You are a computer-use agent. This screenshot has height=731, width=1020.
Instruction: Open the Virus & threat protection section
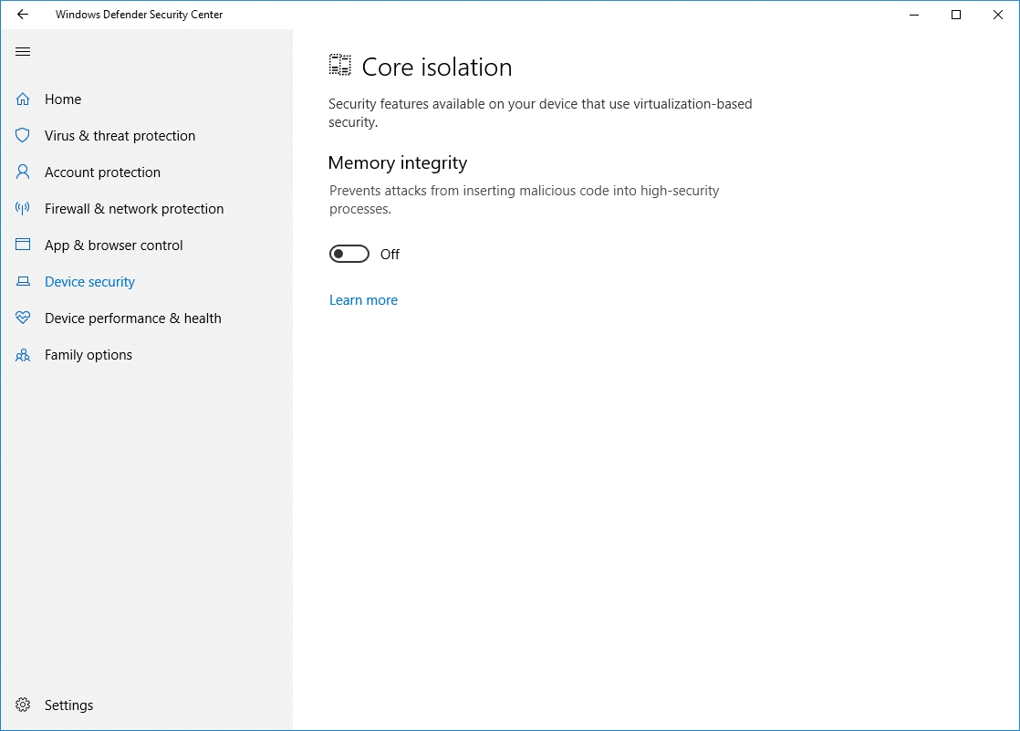coord(120,136)
